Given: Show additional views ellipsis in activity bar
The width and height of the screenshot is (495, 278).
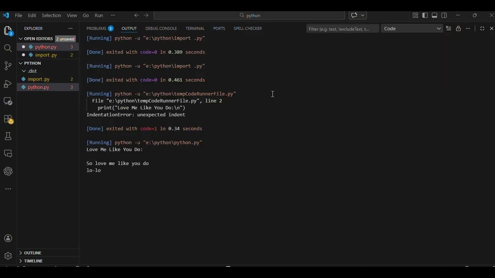Looking at the screenshot, I should (8, 189).
